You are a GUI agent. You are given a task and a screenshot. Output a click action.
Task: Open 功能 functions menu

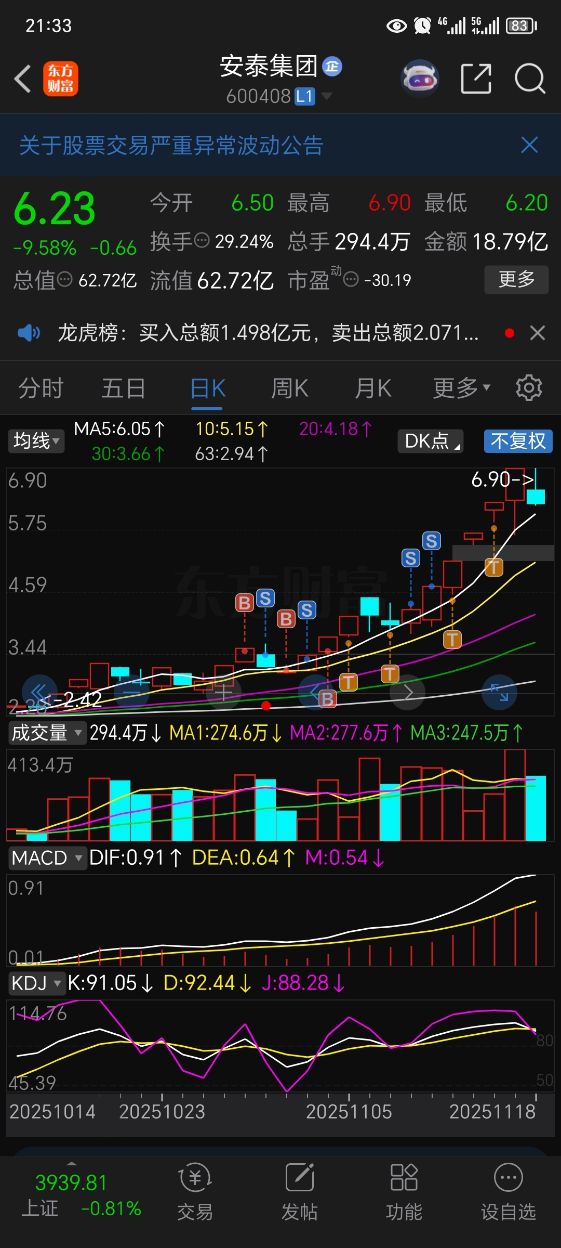coord(404,1192)
